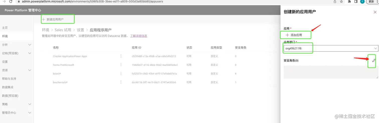Open the Chrome profile avatar

click(x=362, y=2)
